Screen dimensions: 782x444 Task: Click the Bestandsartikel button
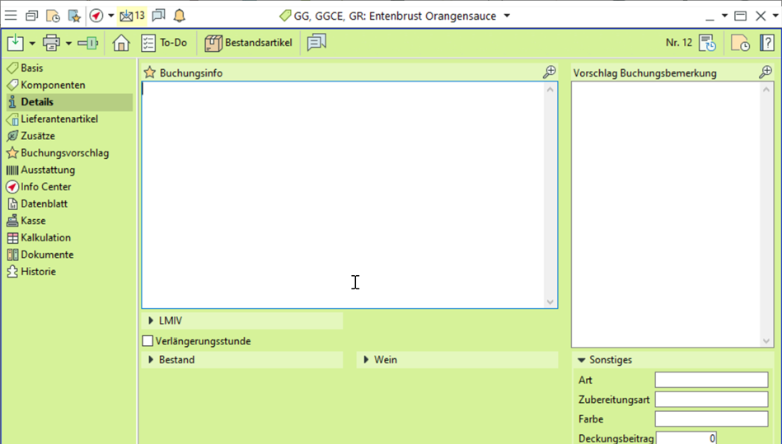[249, 43]
